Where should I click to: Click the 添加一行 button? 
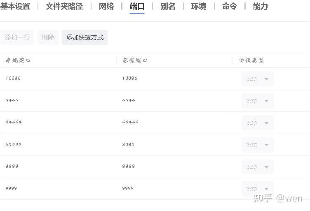(17, 37)
